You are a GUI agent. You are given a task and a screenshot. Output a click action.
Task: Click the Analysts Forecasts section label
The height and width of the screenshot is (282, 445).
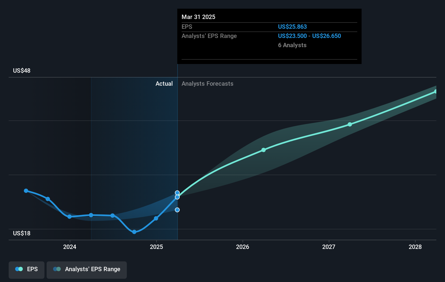pyautogui.click(x=207, y=84)
